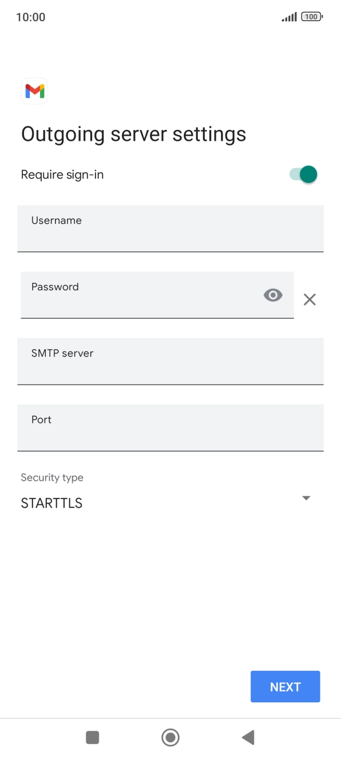Click inside the Port field
This screenshot has height=759, width=341.
[170, 428]
